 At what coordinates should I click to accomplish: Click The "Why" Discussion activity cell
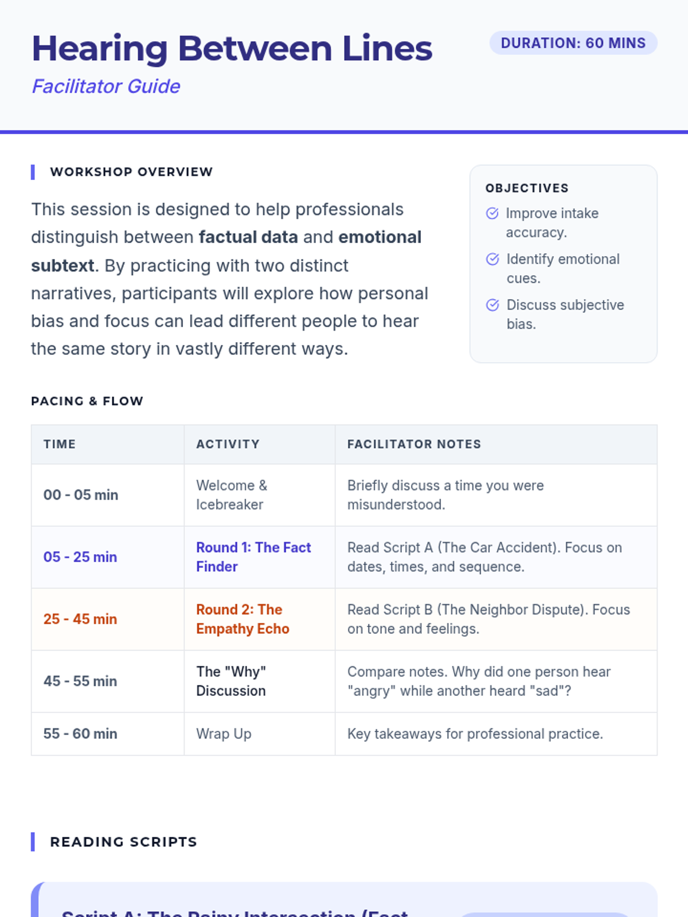point(231,681)
